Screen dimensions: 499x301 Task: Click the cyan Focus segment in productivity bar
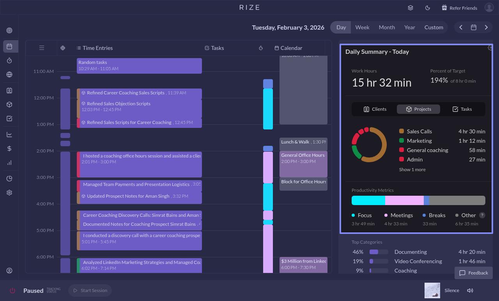[368, 200]
